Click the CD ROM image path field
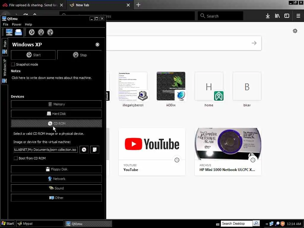This screenshot has width=304, height=228. 45,150
